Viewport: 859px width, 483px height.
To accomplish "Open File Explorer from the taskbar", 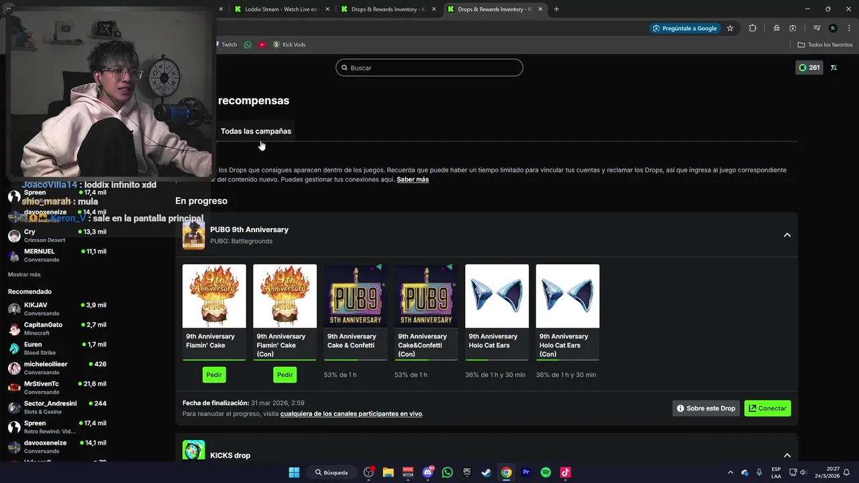I will [388, 472].
